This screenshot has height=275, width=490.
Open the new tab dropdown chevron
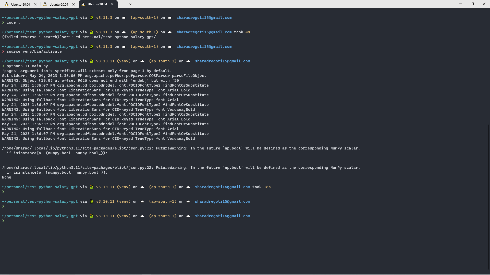pos(130,4)
